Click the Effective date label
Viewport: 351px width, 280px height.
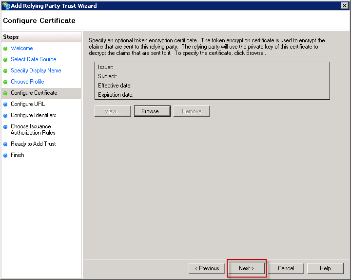coord(115,86)
